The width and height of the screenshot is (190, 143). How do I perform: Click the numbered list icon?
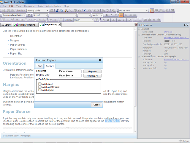pyautogui.click(x=135, y=20)
